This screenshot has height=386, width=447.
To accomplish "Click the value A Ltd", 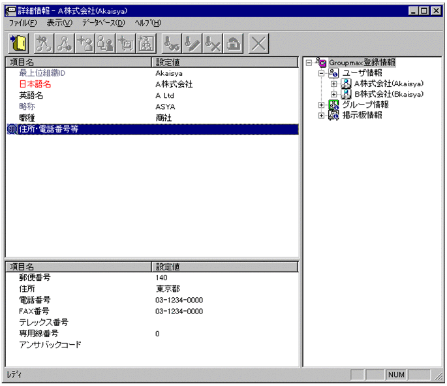I will tap(165, 95).
